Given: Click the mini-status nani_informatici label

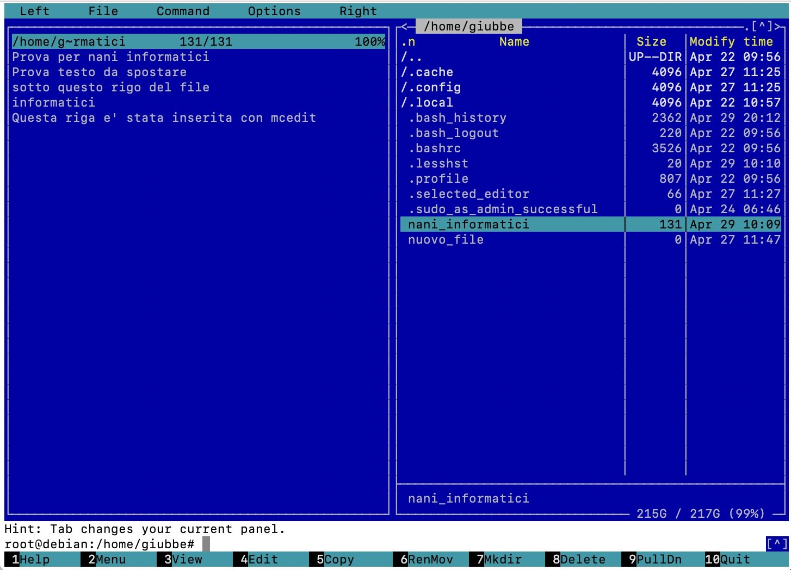Looking at the screenshot, I should click(x=468, y=498).
